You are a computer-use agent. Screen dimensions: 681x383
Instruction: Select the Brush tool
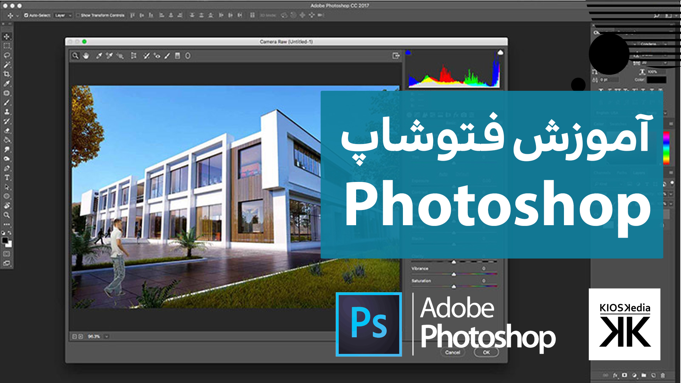pos(7,102)
